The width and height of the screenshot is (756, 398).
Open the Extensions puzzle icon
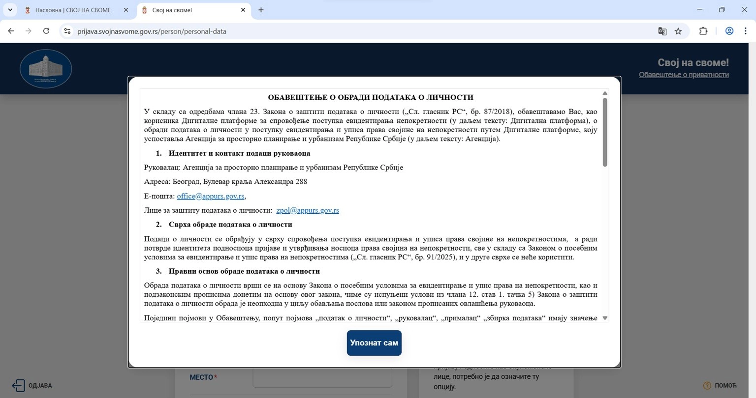coord(703,31)
